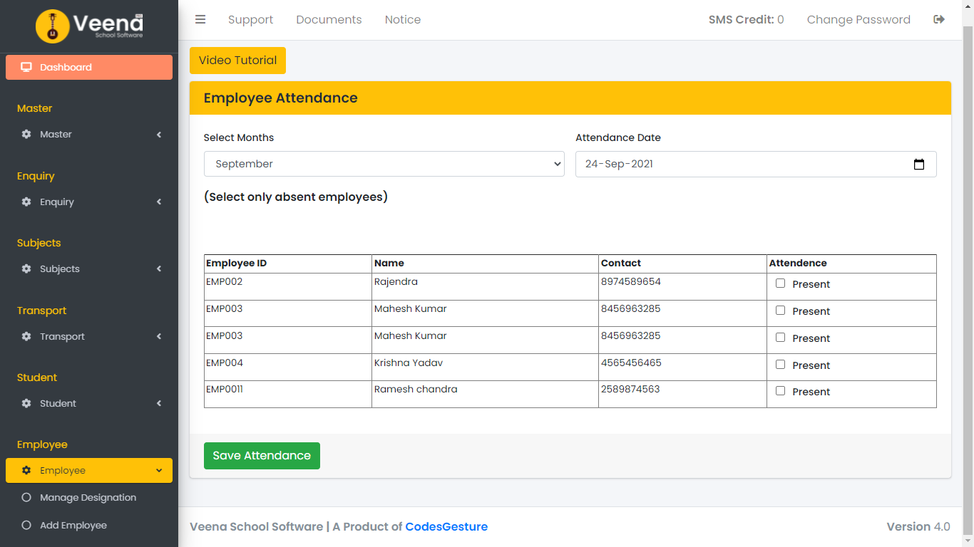Open Documents in the top navigation

coord(329,19)
